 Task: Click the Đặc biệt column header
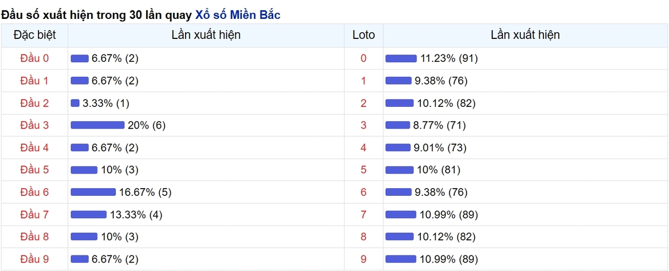(35, 35)
